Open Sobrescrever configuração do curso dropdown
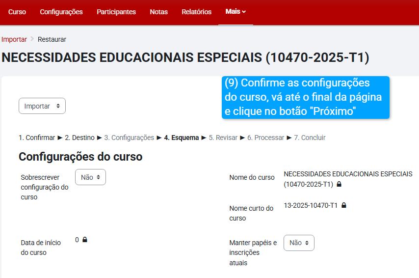The image size is (419, 278). pos(90,177)
